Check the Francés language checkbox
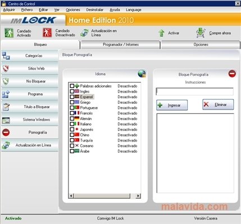This screenshot has height=224, width=241. tap(72, 113)
